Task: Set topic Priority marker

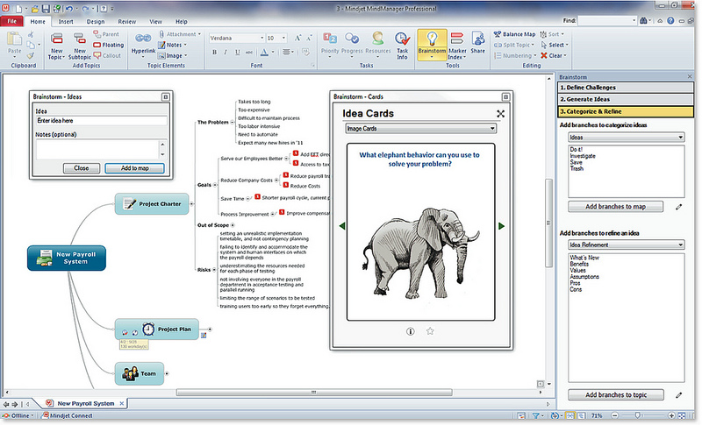Action: pyautogui.click(x=330, y=46)
